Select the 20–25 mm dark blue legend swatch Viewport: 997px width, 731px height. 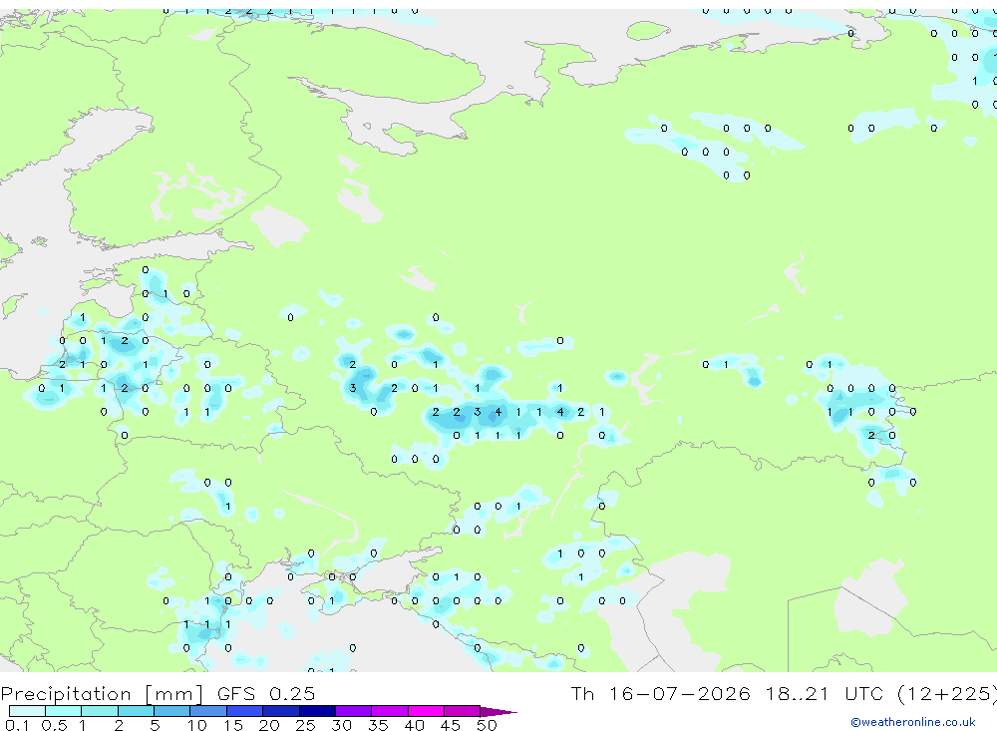pos(281,711)
